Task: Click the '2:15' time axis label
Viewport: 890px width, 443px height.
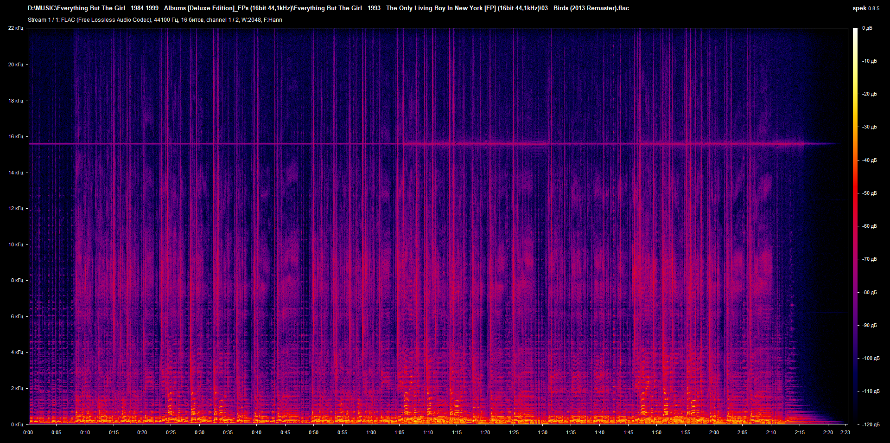Action: point(800,432)
